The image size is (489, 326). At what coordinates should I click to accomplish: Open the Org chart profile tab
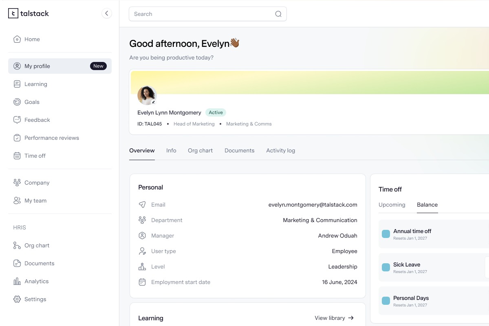point(200,150)
